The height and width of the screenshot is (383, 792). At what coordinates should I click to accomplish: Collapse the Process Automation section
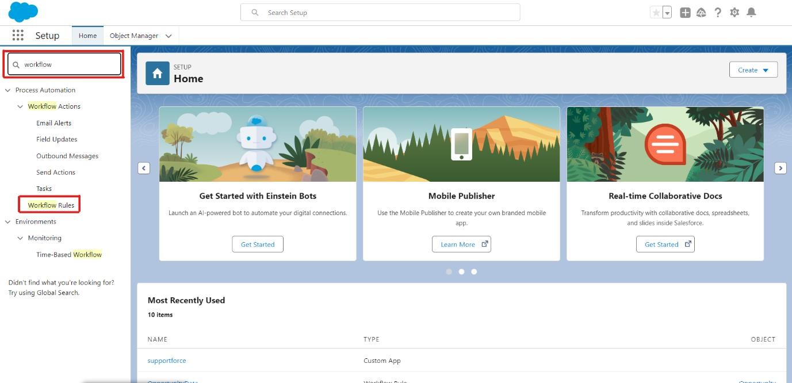click(8, 90)
